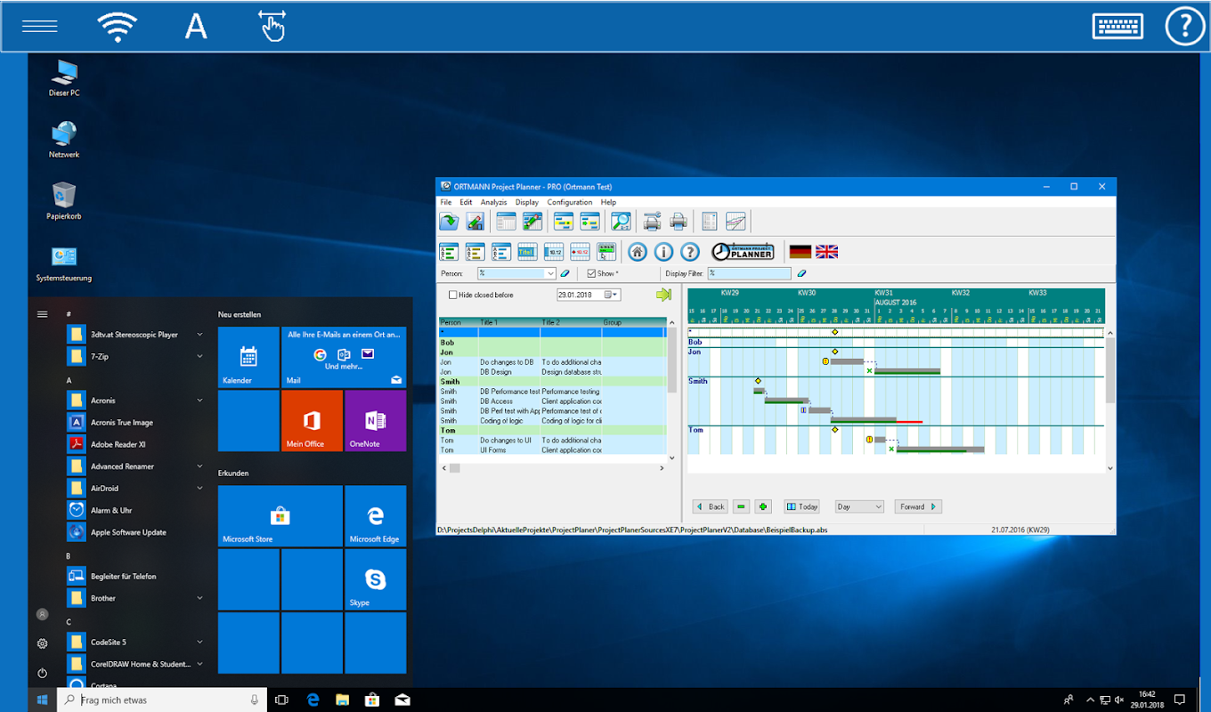This screenshot has height=712, width=1211.
Task: Open the Day time scale dropdown
Action: (x=858, y=506)
